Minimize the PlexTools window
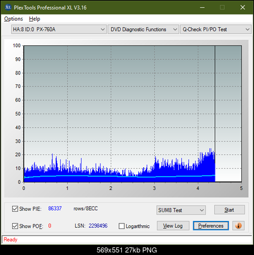The width and height of the screenshot is (254, 255). 202,8
